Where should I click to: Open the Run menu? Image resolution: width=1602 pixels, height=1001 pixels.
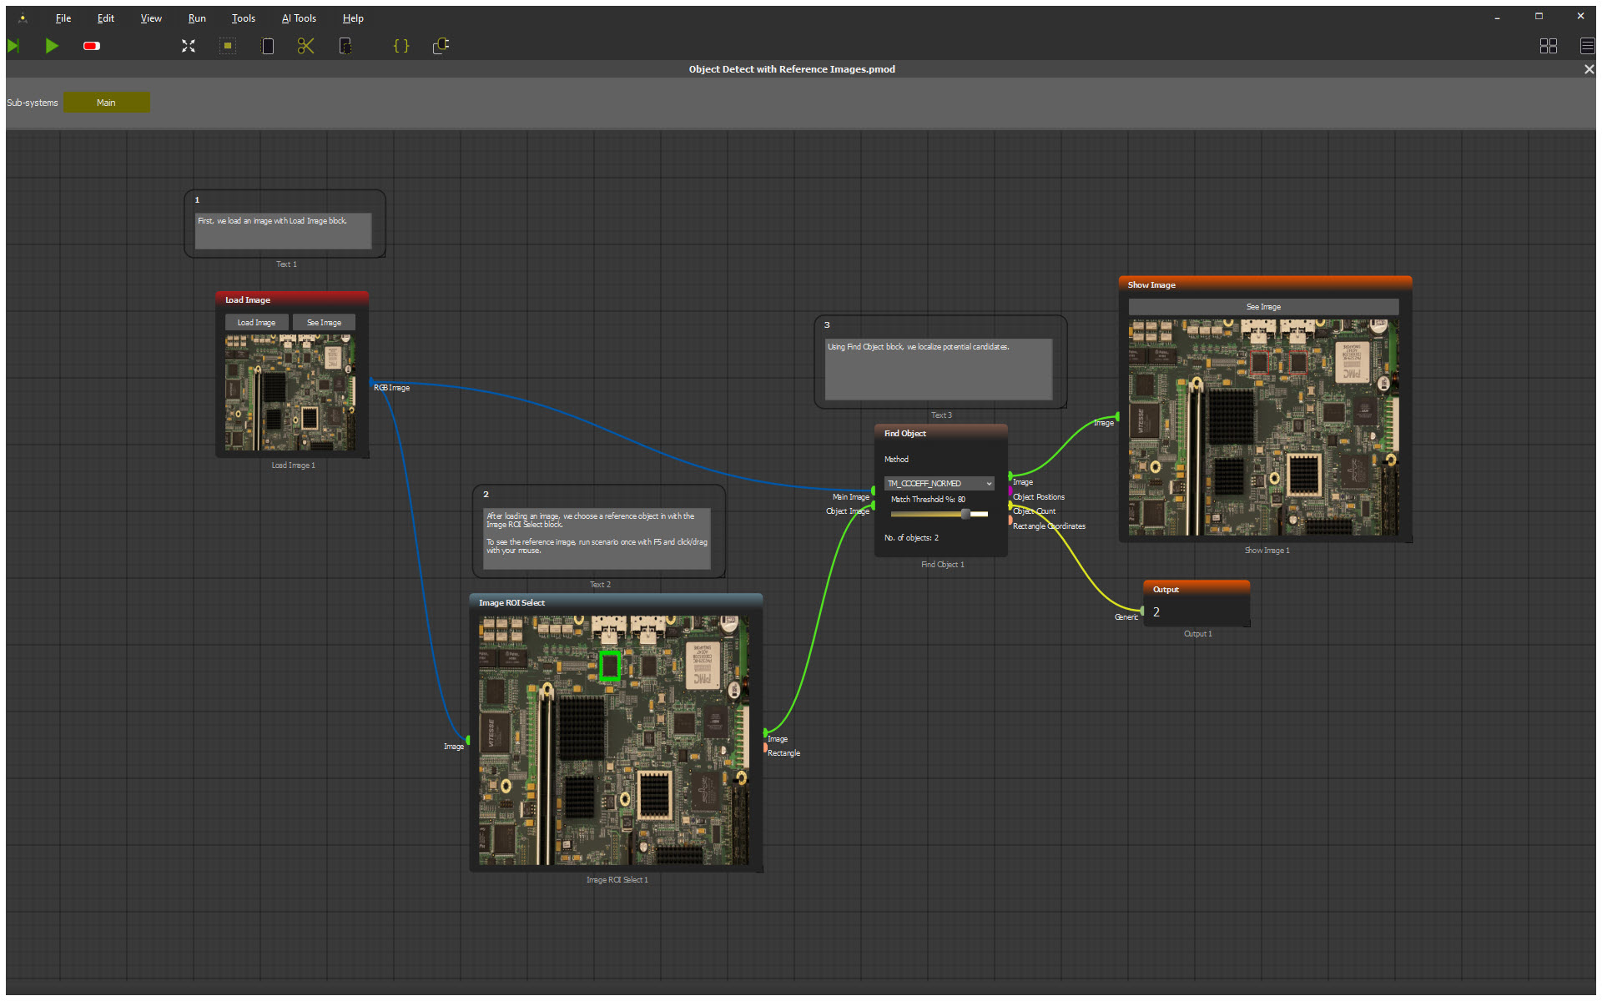(197, 18)
